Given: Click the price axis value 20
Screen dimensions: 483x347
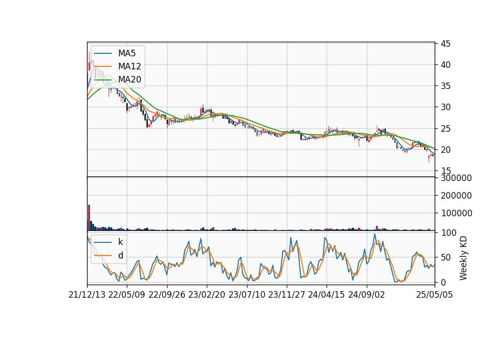Looking at the screenshot, I should 445,150.
